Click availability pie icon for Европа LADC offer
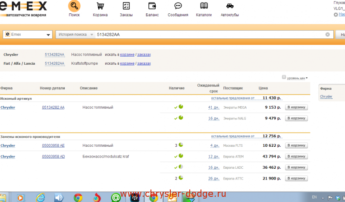 (181, 167)
